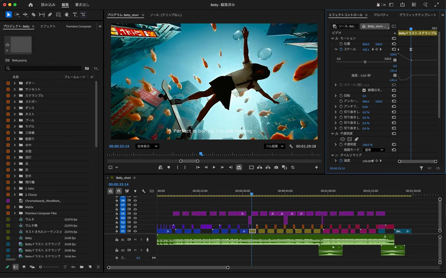The width and height of the screenshot is (446, 278).
Task: Select the Hand tool
Action: click(67, 14)
